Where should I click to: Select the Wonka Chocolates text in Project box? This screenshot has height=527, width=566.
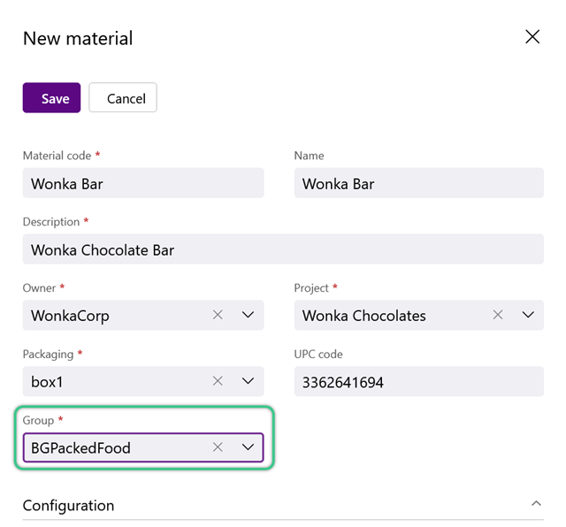click(363, 316)
